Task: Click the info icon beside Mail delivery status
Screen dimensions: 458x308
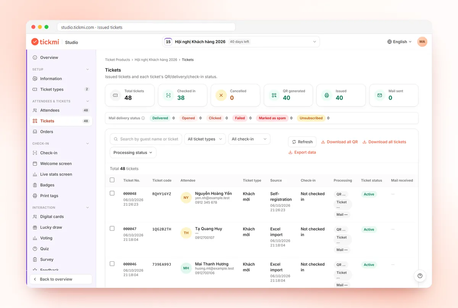Action: click(143, 118)
